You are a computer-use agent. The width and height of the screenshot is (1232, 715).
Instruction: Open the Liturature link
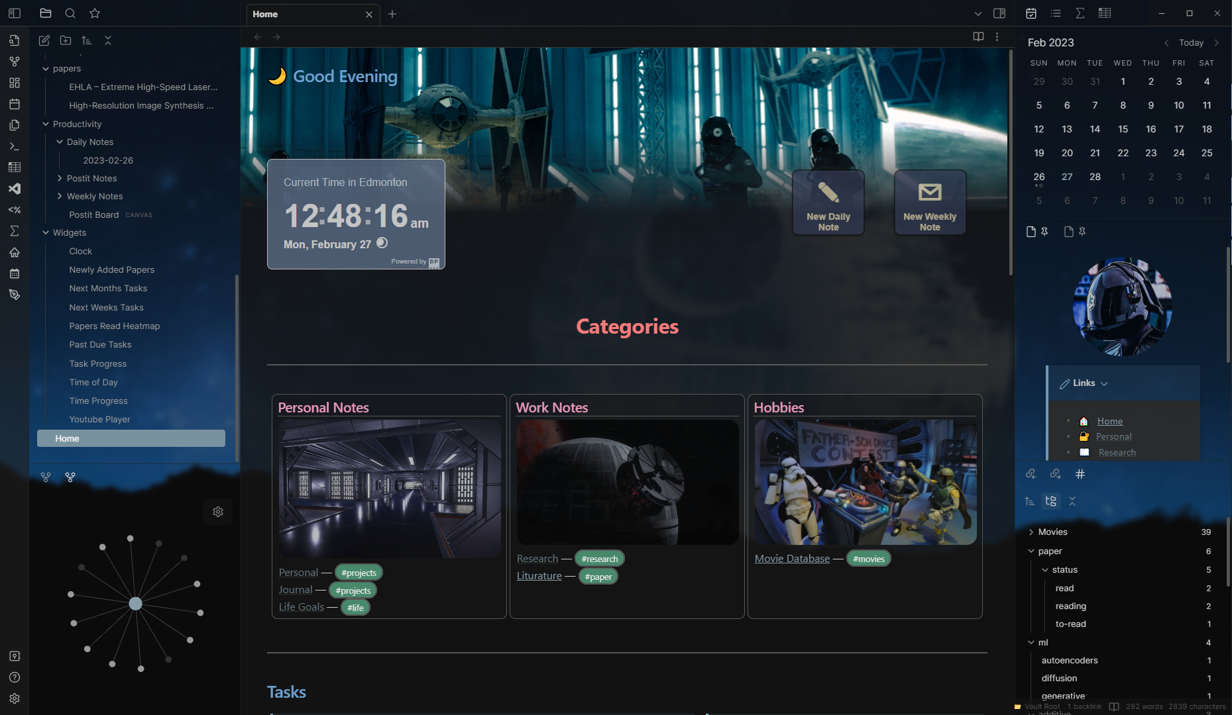coord(539,576)
